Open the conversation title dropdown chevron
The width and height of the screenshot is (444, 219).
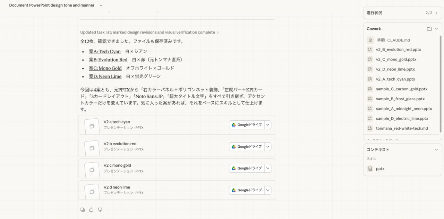[x=101, y=6]
